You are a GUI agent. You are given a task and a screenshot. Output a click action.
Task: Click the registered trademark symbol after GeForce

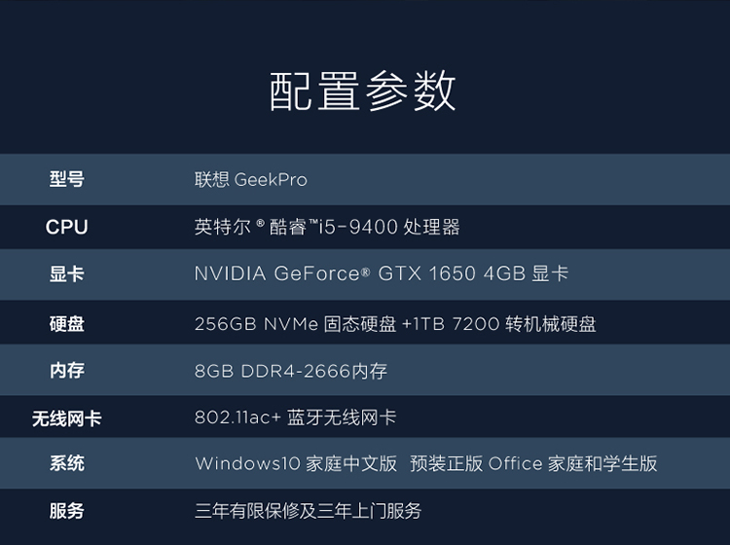365,271
